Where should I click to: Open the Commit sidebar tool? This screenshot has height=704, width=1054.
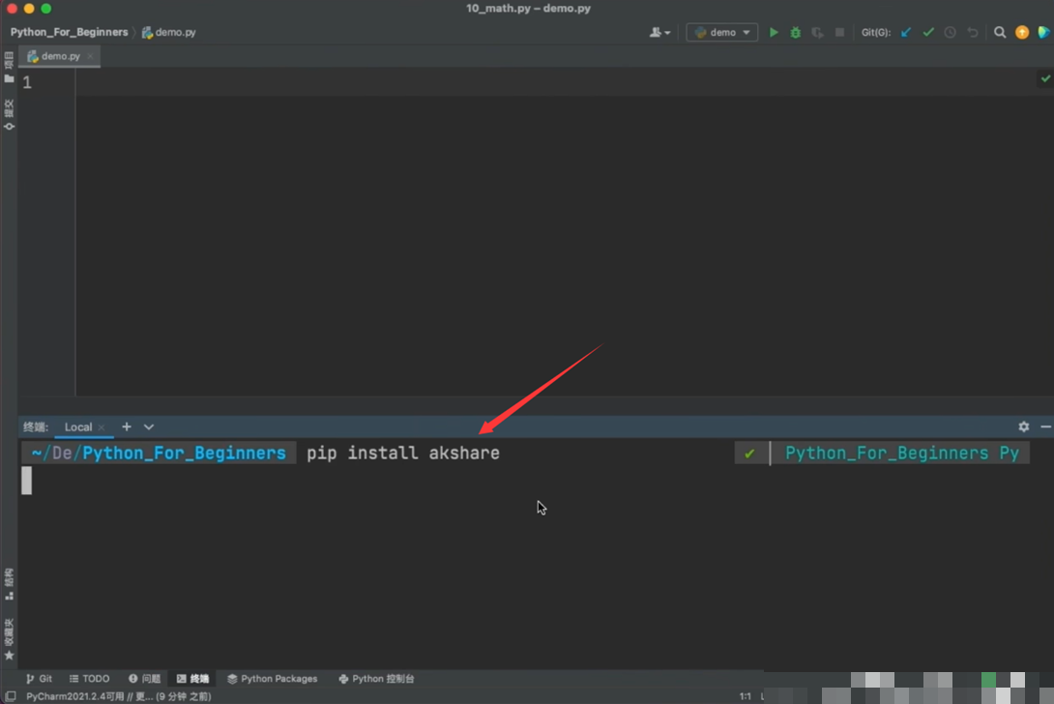click(9, 114)
